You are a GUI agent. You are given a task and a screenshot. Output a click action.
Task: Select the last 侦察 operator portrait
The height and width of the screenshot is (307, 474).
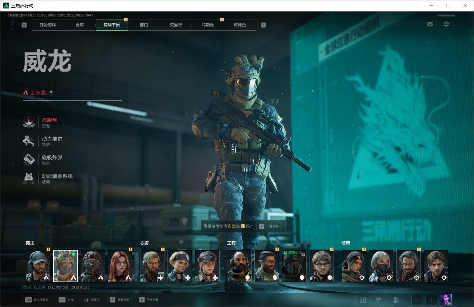click(436, 266)
